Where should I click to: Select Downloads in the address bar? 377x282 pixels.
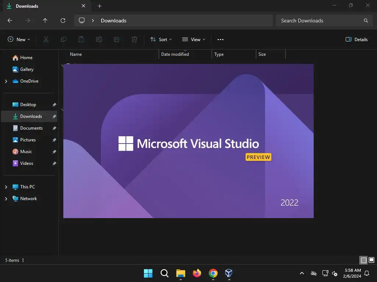[x=113, y=21]
